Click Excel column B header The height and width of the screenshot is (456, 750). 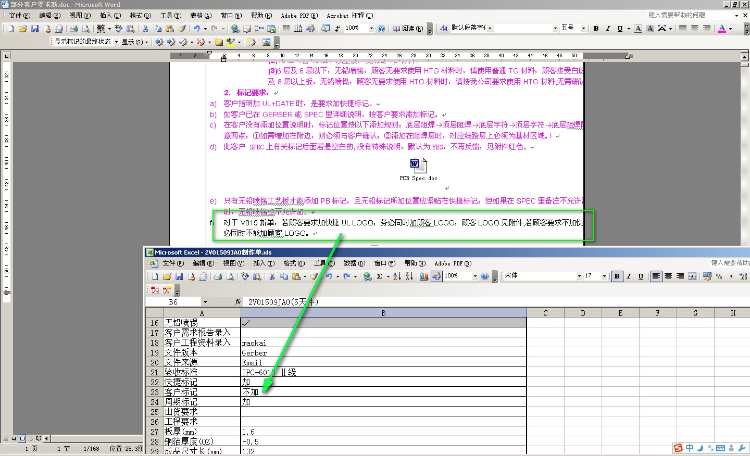(x=384, y=313)
